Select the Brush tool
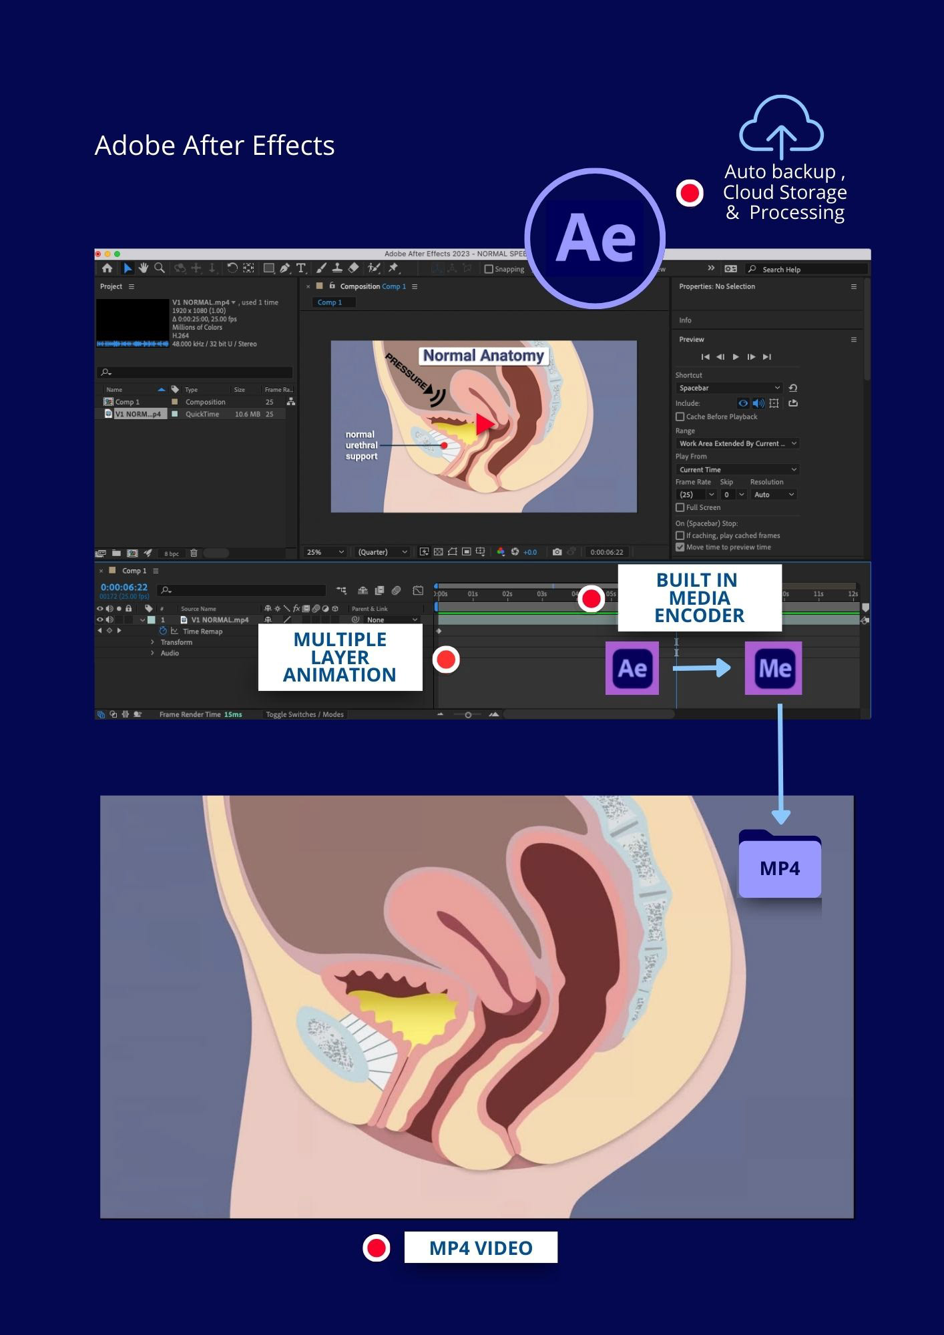This screenshot has height=1335, width=944. click(x=321, y=268)
